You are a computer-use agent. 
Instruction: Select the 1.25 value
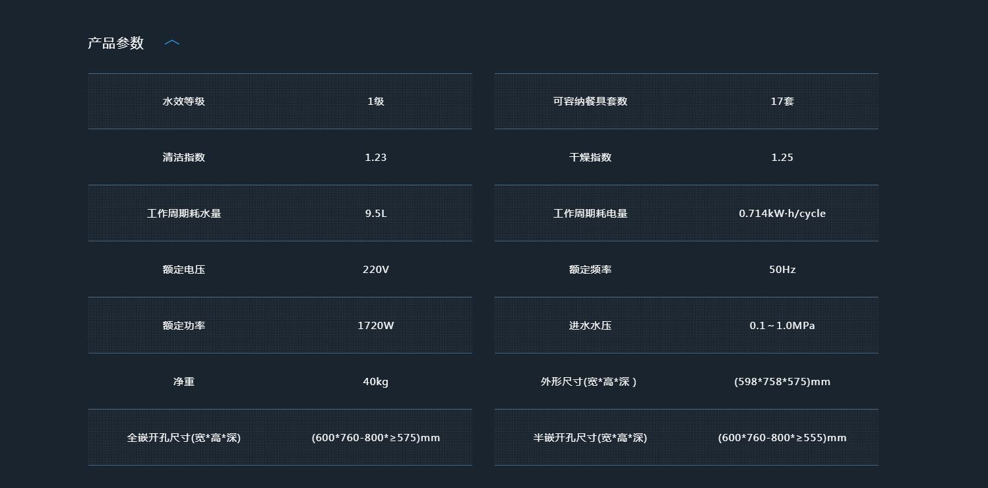click(x=782, y=158)
